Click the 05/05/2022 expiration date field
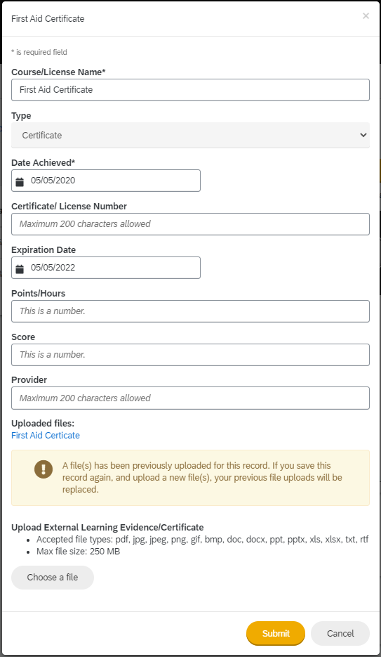 tap(106, 268)
